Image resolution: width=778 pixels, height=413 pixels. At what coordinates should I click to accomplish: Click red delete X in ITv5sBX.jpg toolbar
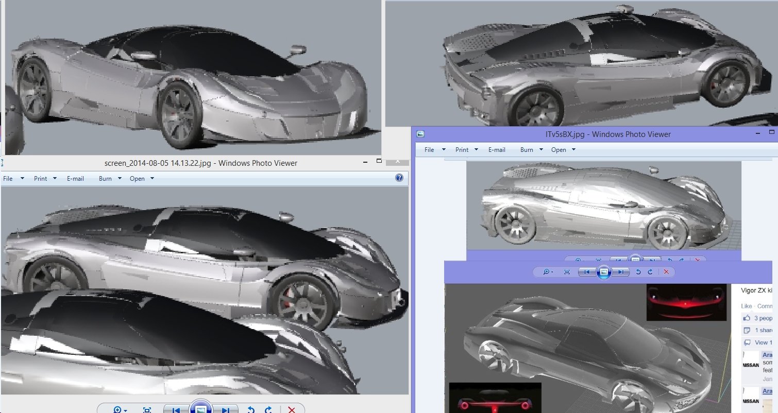(x=666, y=271)
